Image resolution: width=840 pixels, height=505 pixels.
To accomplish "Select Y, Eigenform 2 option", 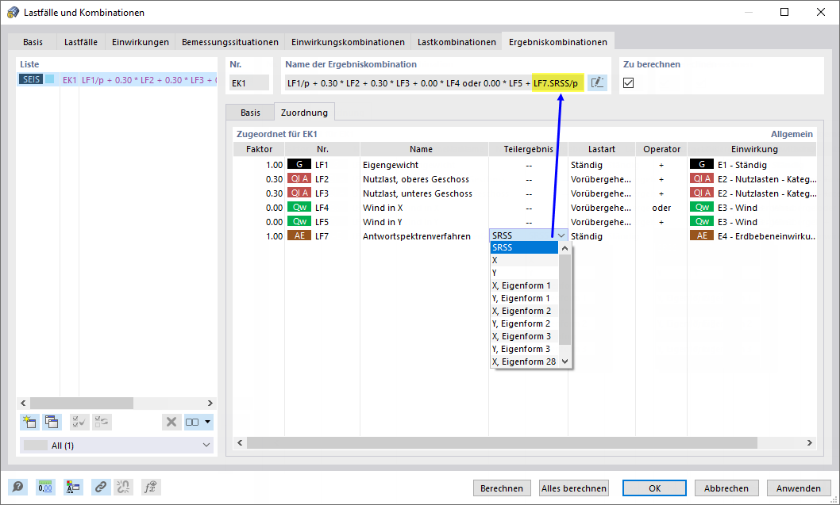I will [x=525, y=323].
